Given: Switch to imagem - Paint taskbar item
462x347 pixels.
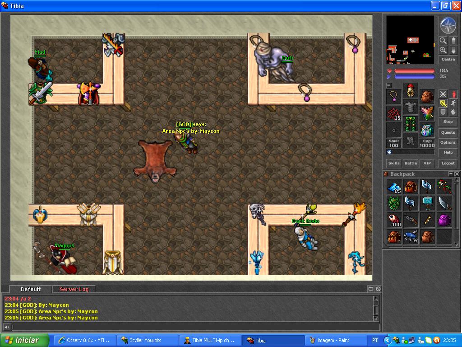Looking at the screenshot, I should [335, 340].
